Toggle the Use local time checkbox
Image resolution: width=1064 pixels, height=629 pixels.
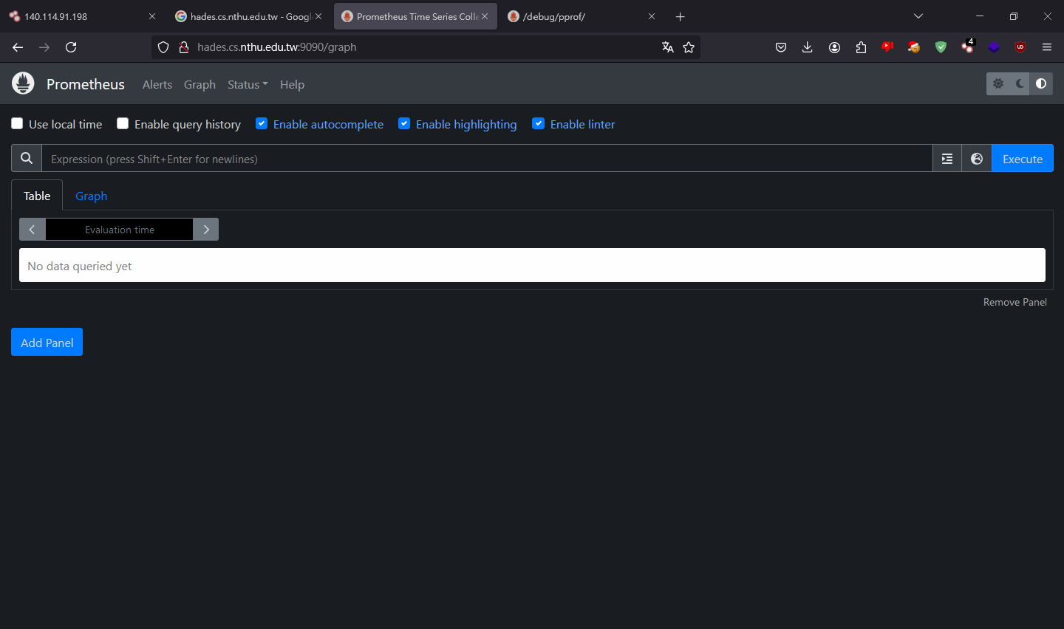coord(17,123)
